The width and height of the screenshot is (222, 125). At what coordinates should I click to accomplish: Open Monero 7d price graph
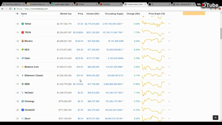[153, 41]
